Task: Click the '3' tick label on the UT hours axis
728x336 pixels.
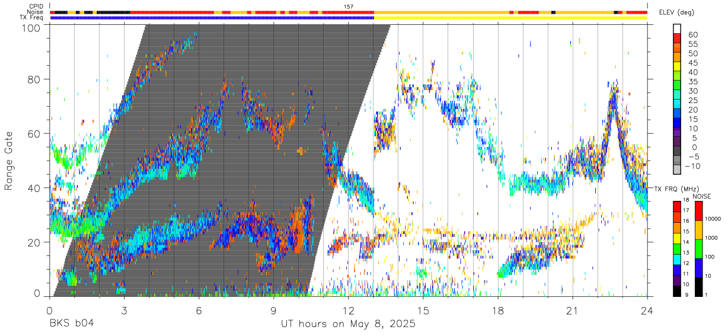Action: click(x=124, y=310)
